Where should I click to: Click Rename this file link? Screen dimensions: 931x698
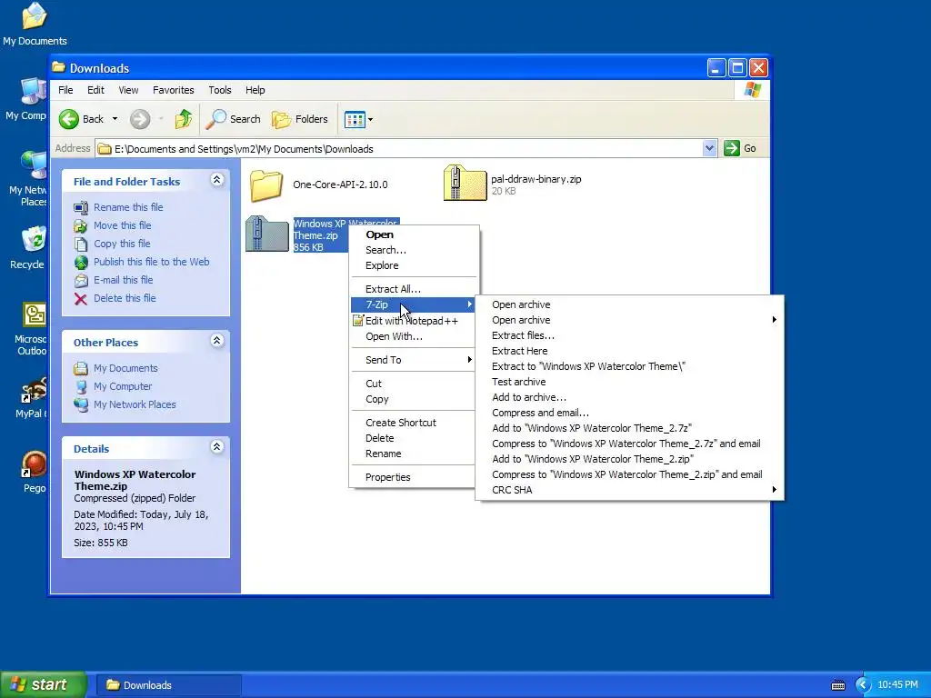click(128, 207)
